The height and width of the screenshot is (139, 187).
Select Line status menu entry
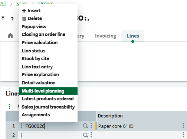[x=48, y=51]
